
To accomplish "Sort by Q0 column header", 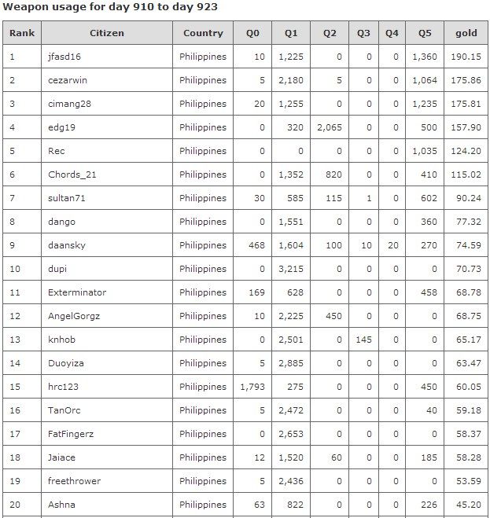I will [x=252, y=33].
